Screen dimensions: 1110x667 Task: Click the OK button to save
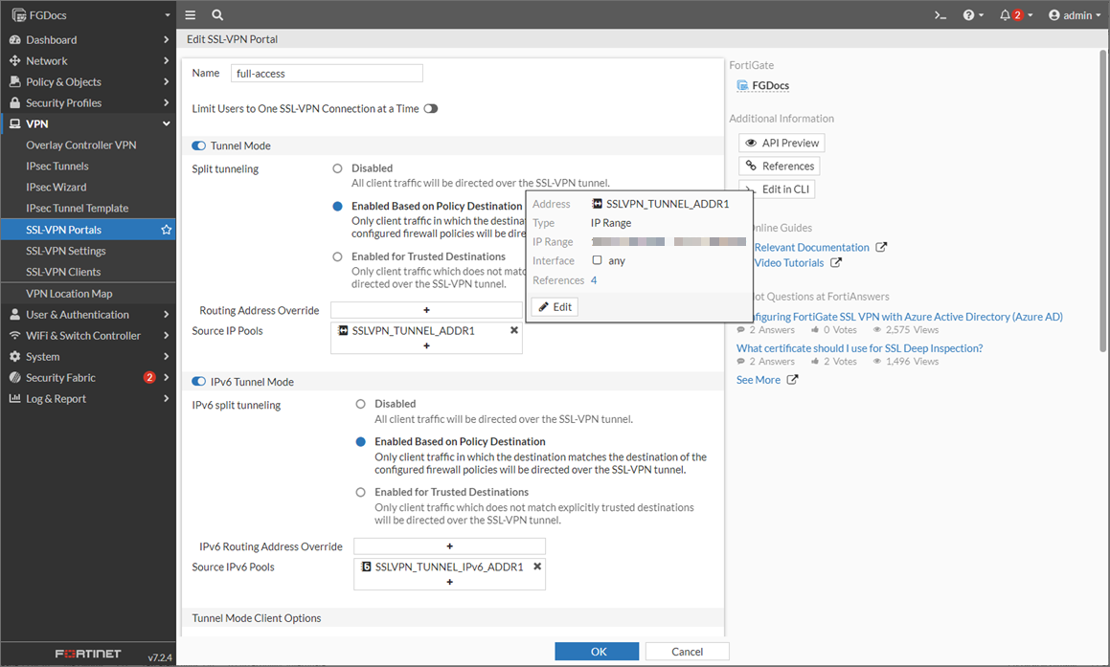pyautogui.click(x=597, y=651)
